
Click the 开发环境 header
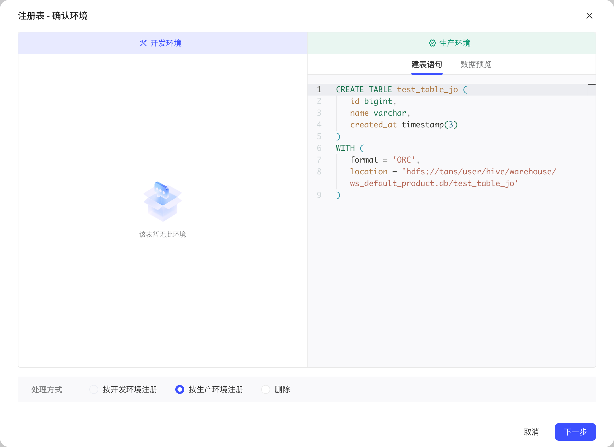click(163, 43)
